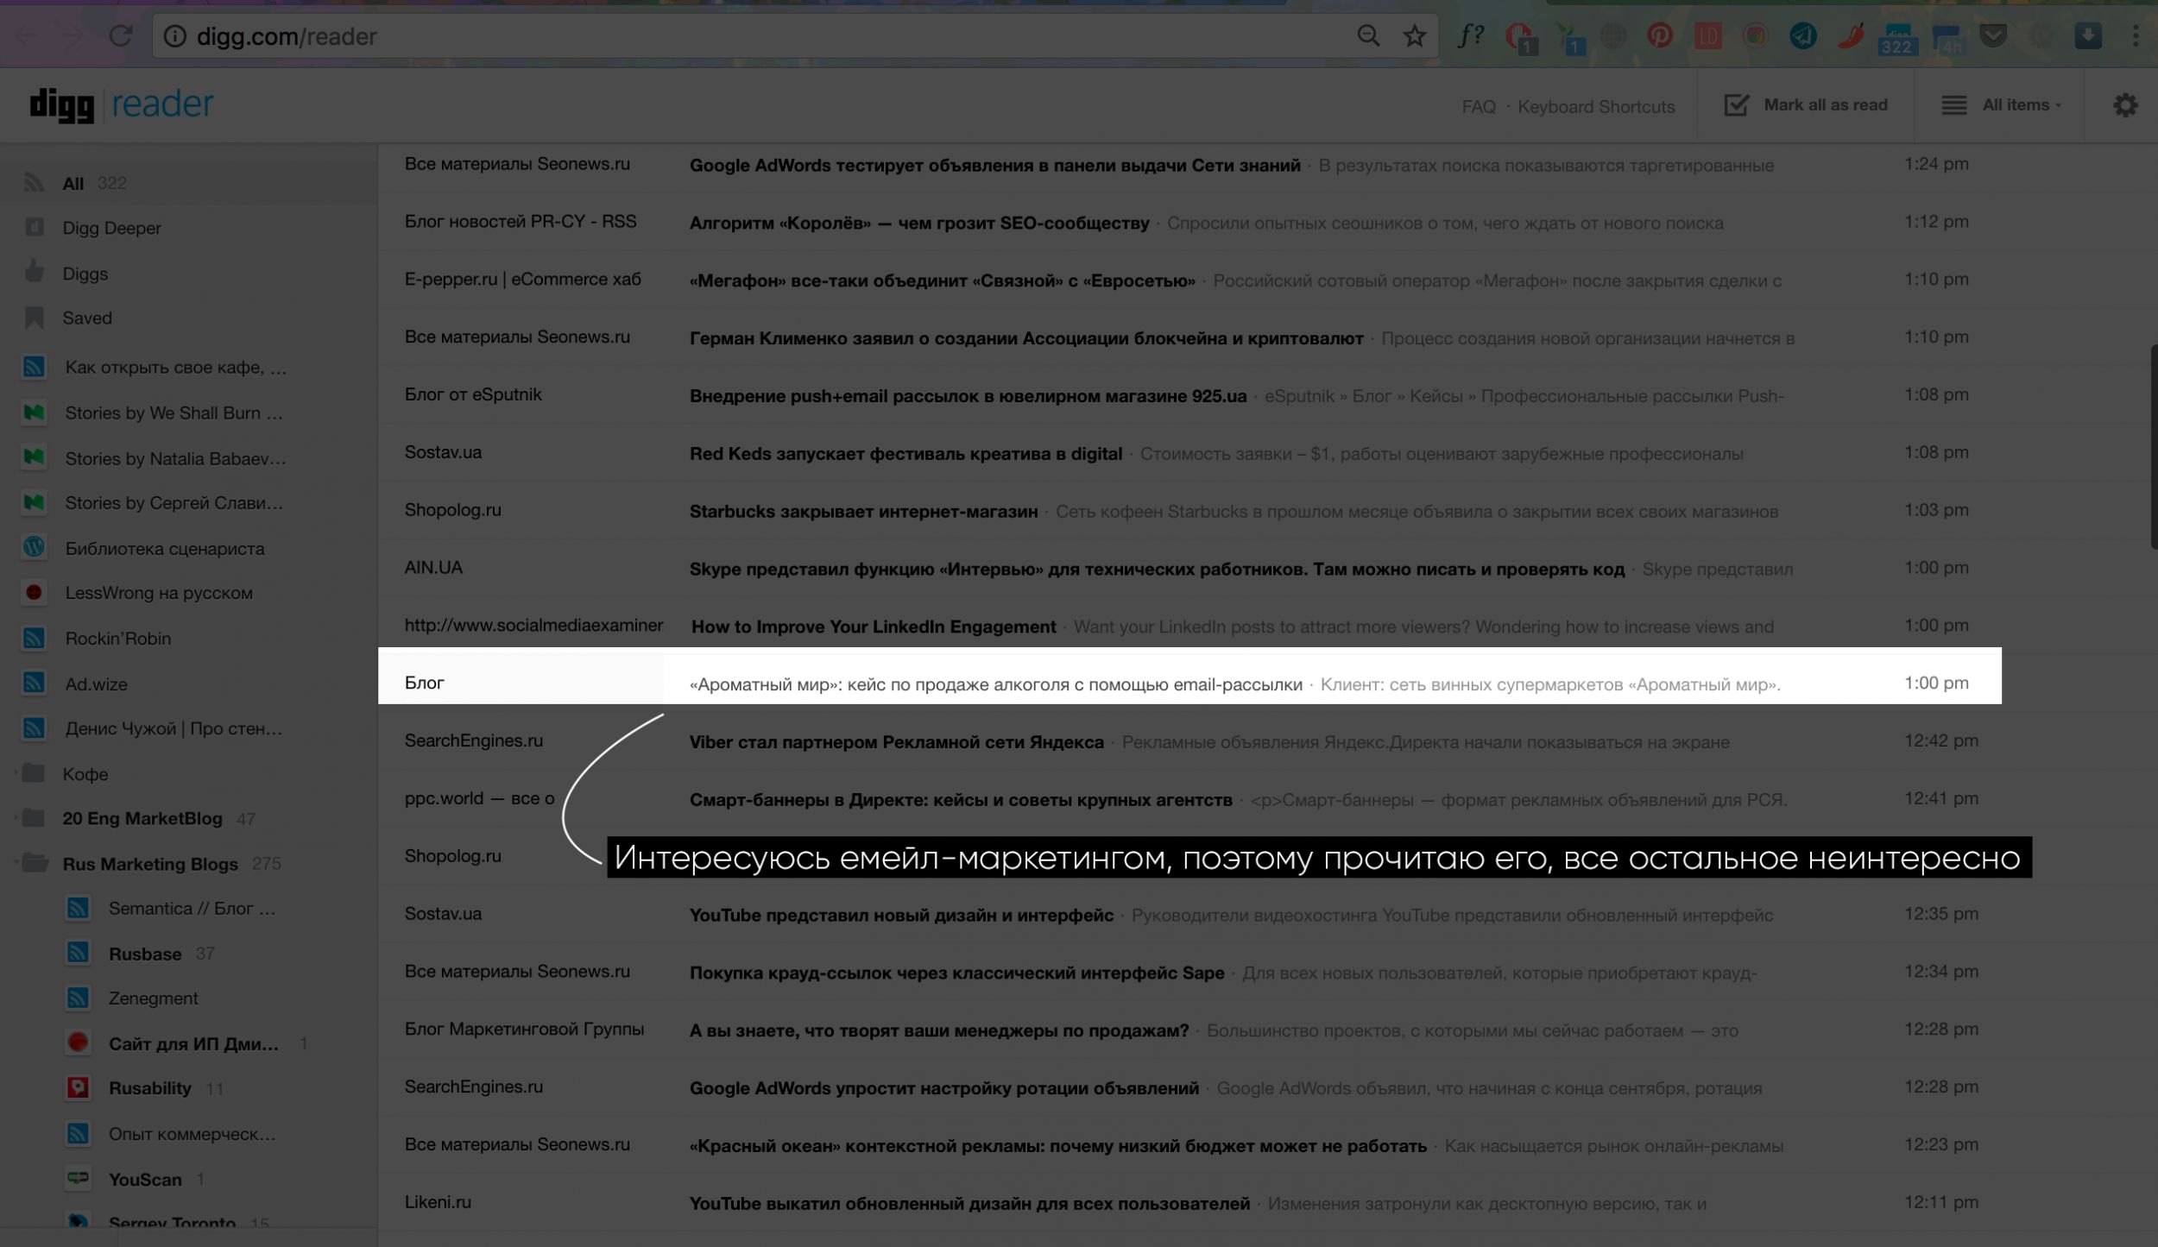Click the Mark all as read checkmark icon
Image resolution: width=2158 pixels, height=1247 pixels.
[1736, 105]
